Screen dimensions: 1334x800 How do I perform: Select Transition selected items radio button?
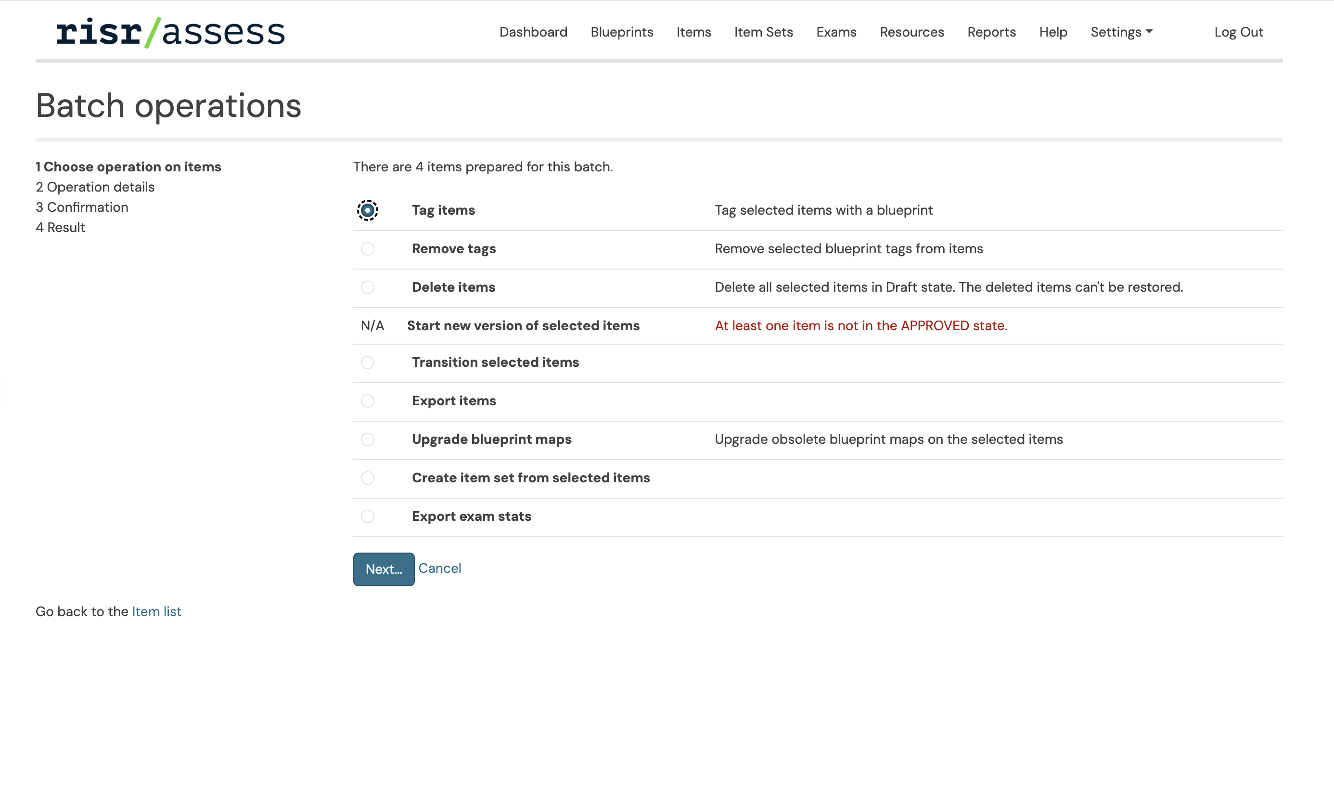click(368, 362)
